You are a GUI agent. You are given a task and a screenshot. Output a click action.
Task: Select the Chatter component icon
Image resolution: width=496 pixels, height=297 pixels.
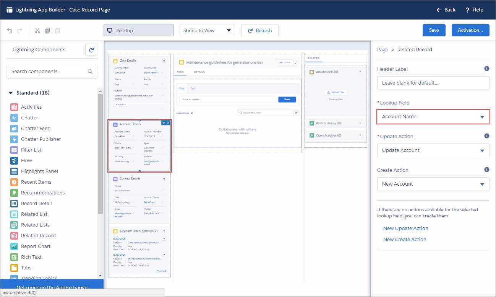14,118
